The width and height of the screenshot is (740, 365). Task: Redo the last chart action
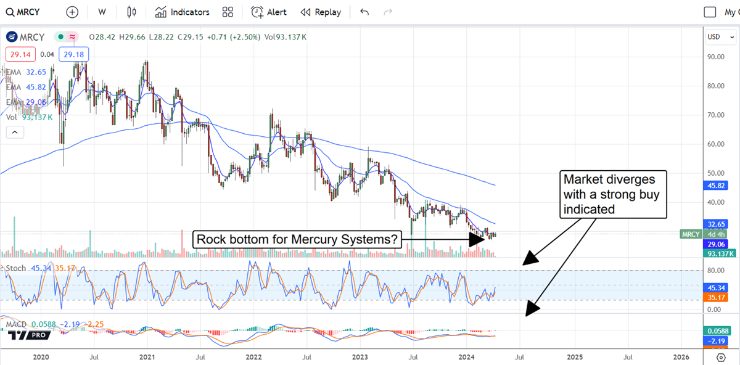click(x=388, y=12)
